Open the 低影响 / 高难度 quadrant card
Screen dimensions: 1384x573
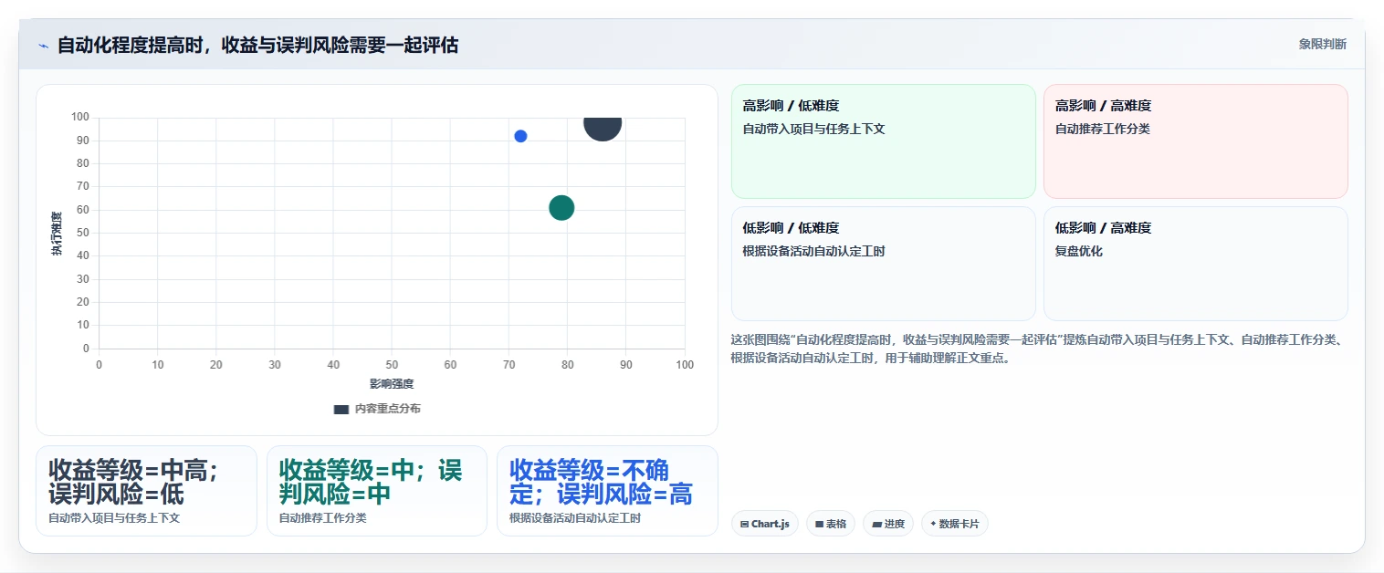pos(1195,264)
